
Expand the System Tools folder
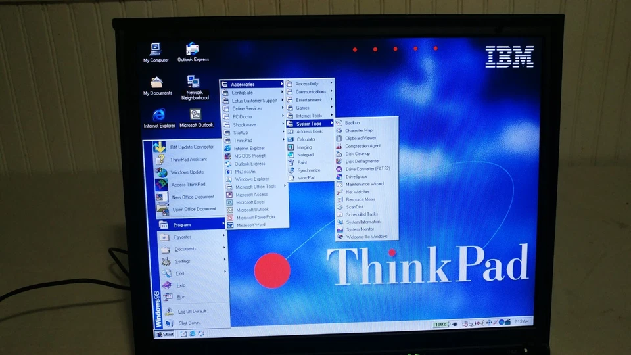pyautogui.click(x=310, y=124)
